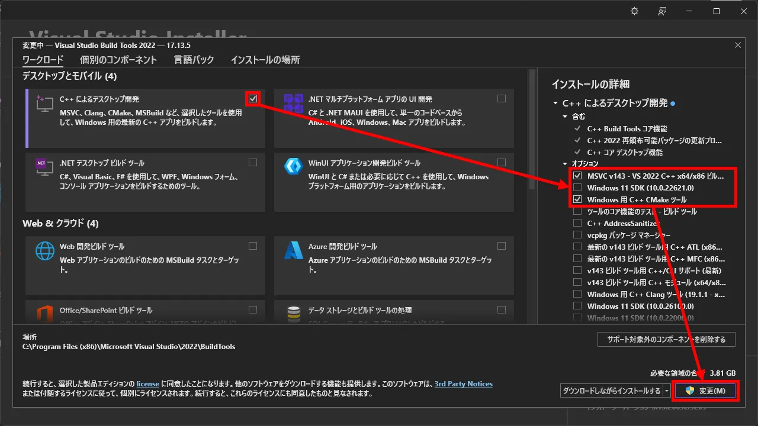The image size is (758, 426).
Task: Click the Office/SharePoint build tools icon
Action: click(x=45, y=314)
